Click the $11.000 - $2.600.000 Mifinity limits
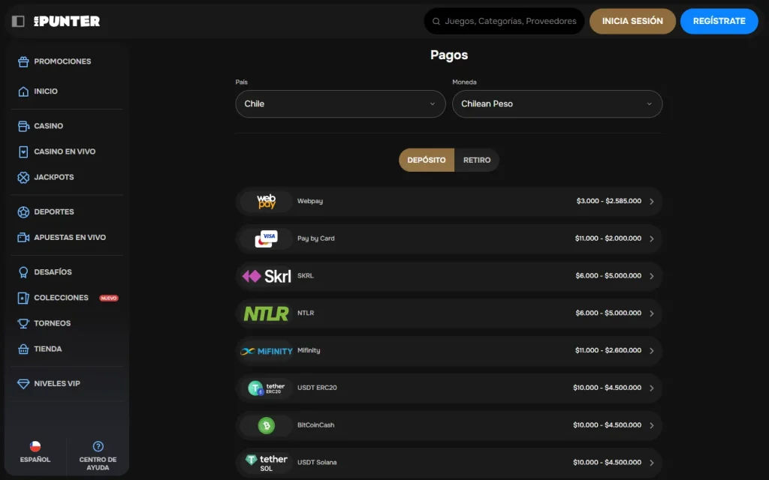Viewport: 769px width, 480px height. point(608,351)
